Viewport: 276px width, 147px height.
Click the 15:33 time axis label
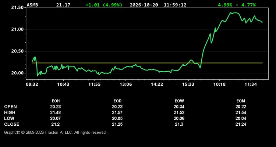[188, 85]
